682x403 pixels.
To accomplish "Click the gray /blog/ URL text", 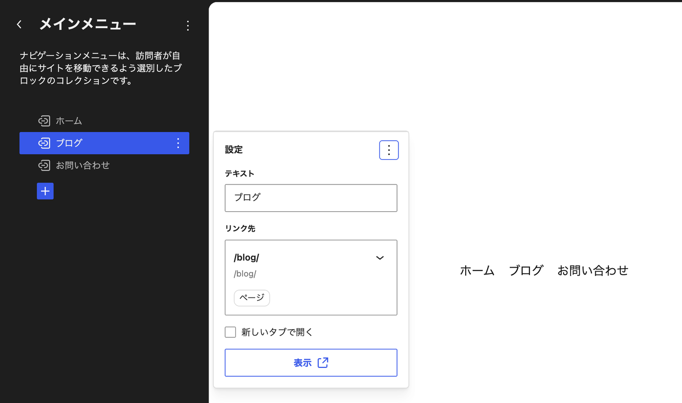I will tap(245, 274).
